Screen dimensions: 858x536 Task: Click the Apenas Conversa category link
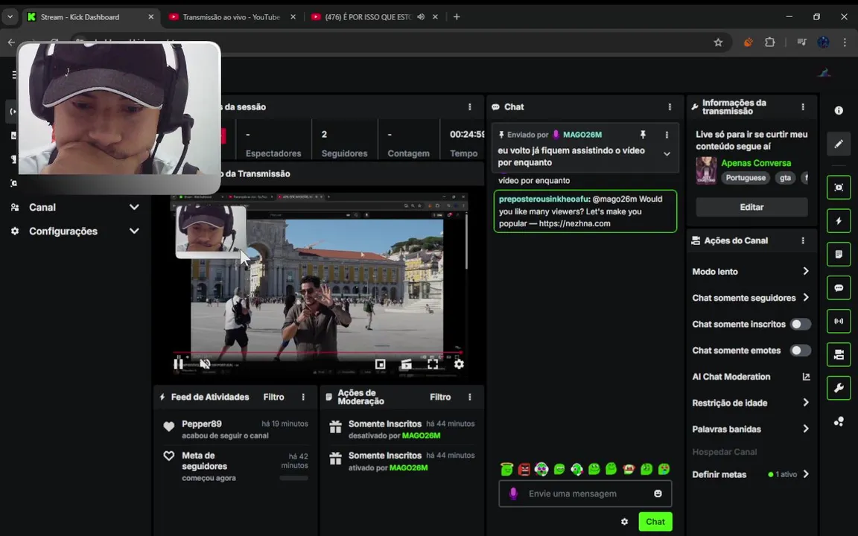click(756, 163)
